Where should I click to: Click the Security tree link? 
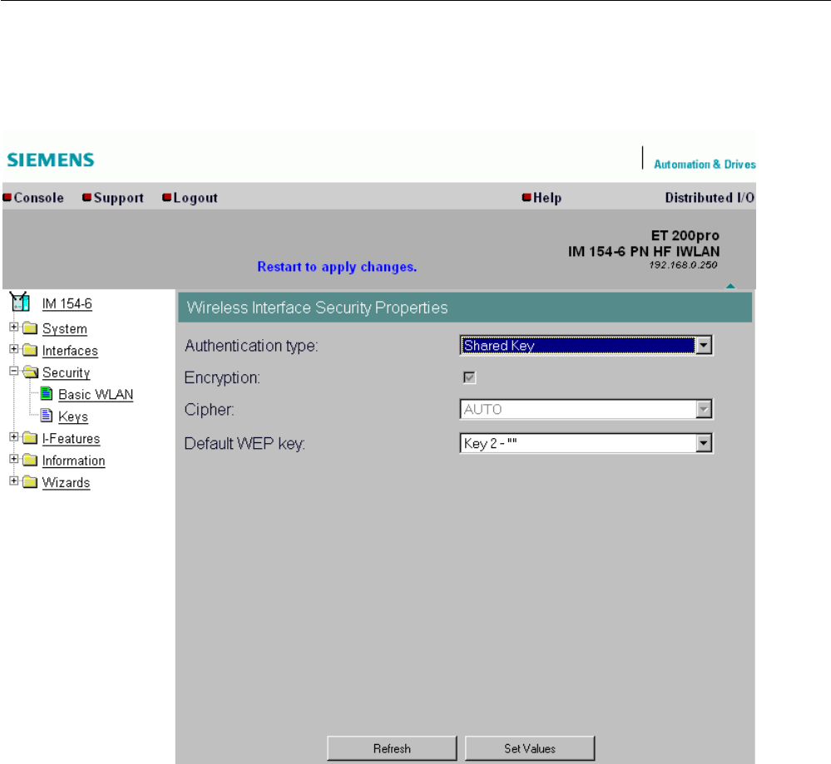tap(67, 373)
